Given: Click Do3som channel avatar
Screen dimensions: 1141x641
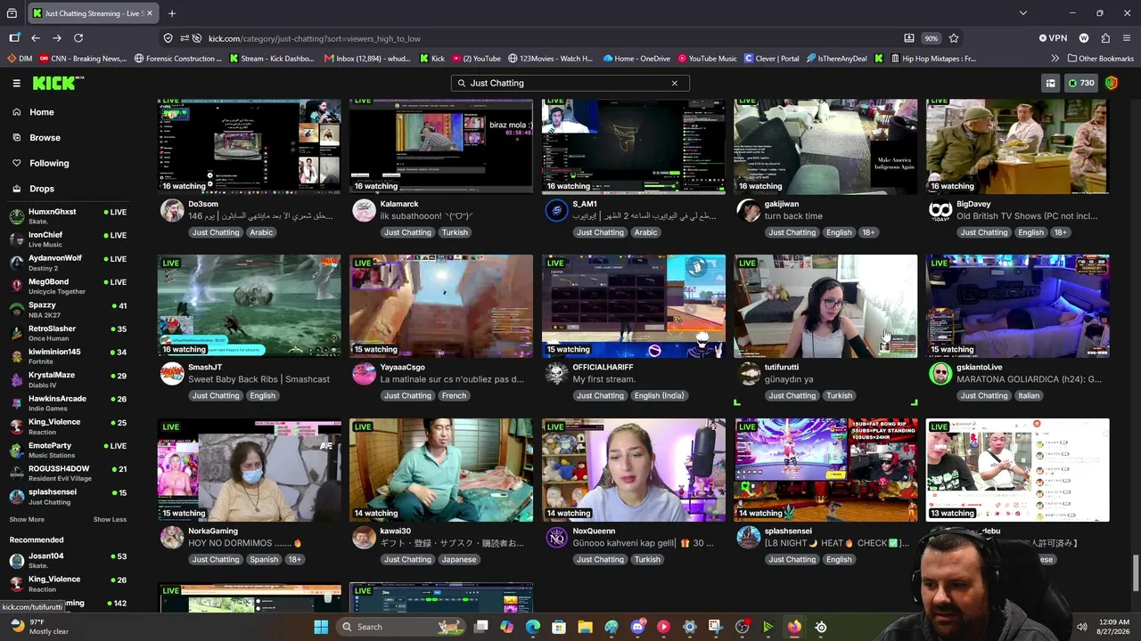Looking at the screenshot, I should pyautogui.click(x=172, y=211).
